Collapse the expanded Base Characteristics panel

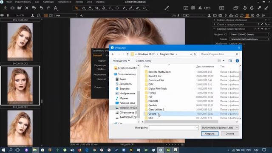click(x=214, y=28)
